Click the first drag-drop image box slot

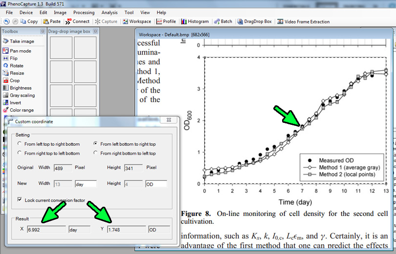tap(60, 47)
